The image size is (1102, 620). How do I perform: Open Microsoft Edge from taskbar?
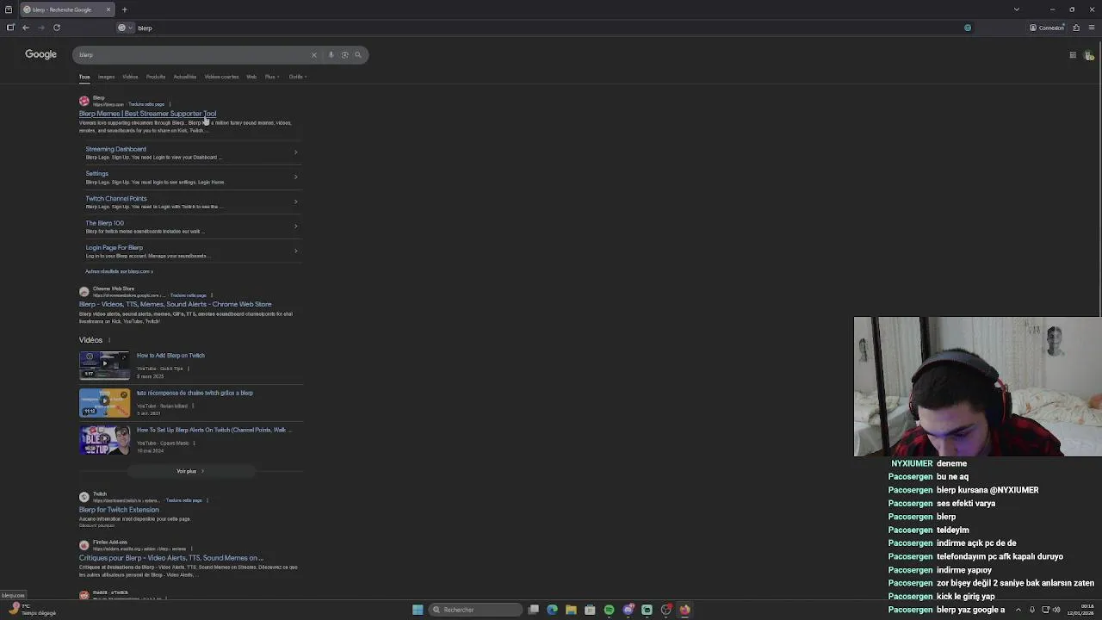[552, 610]
